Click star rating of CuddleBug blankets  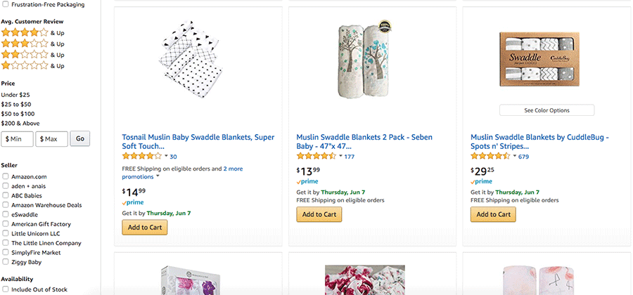click(x=490, y=157)
